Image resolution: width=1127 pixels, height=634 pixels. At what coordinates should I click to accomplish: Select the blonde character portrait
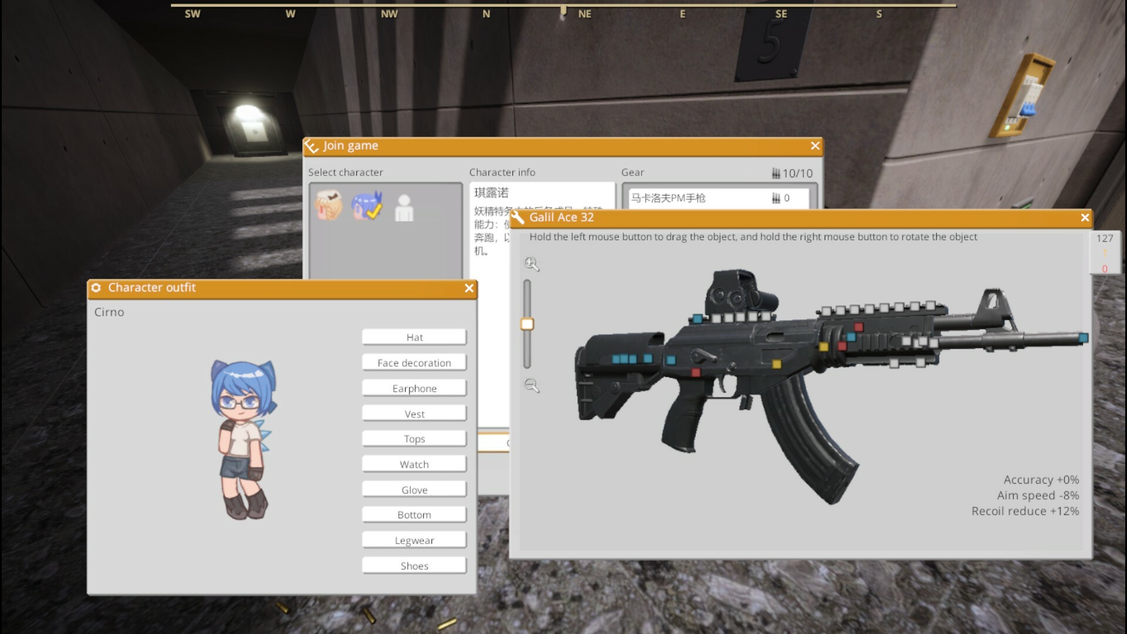click(x=329, y=205)
